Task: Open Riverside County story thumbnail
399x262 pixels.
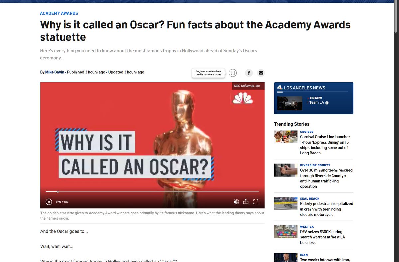Action: coord(286,170)
